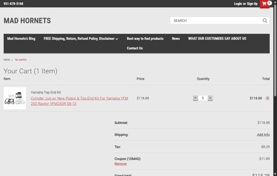The height and width of the screenshot is (176, 277).
Task: Click the Coupon (10MAD) label
Action: pos(128,159)
